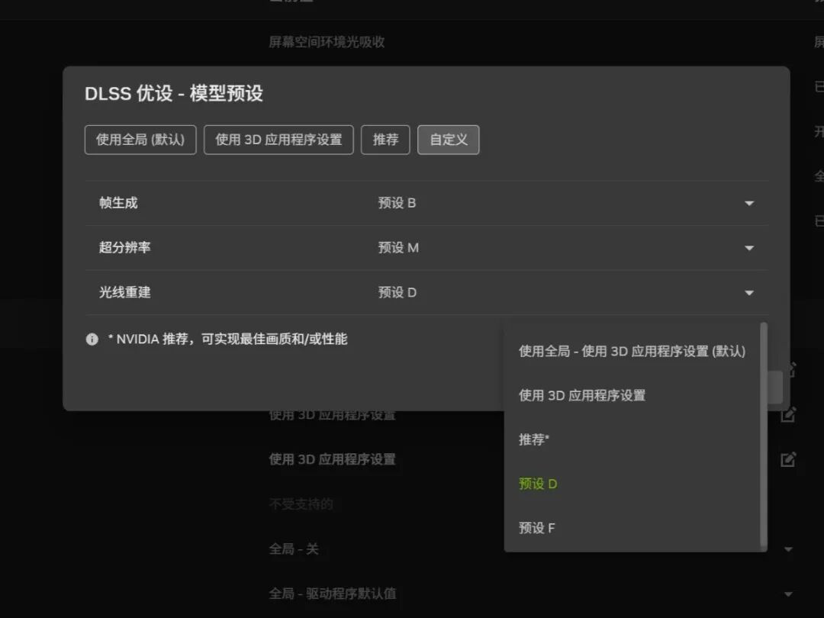The image size is (824, 618).
Task: Expand the 全局 - 驱动程序默认值 dropdown arrow
Action: (788, 594)
